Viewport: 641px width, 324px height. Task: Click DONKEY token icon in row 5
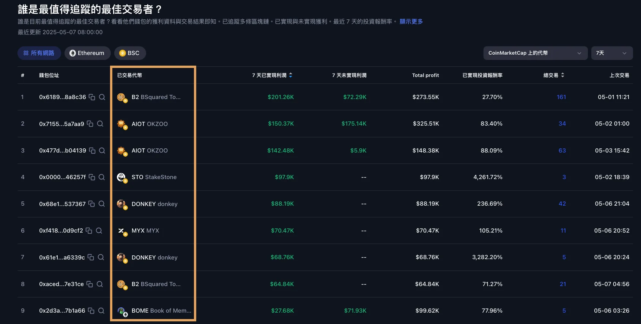pos(122,204)
